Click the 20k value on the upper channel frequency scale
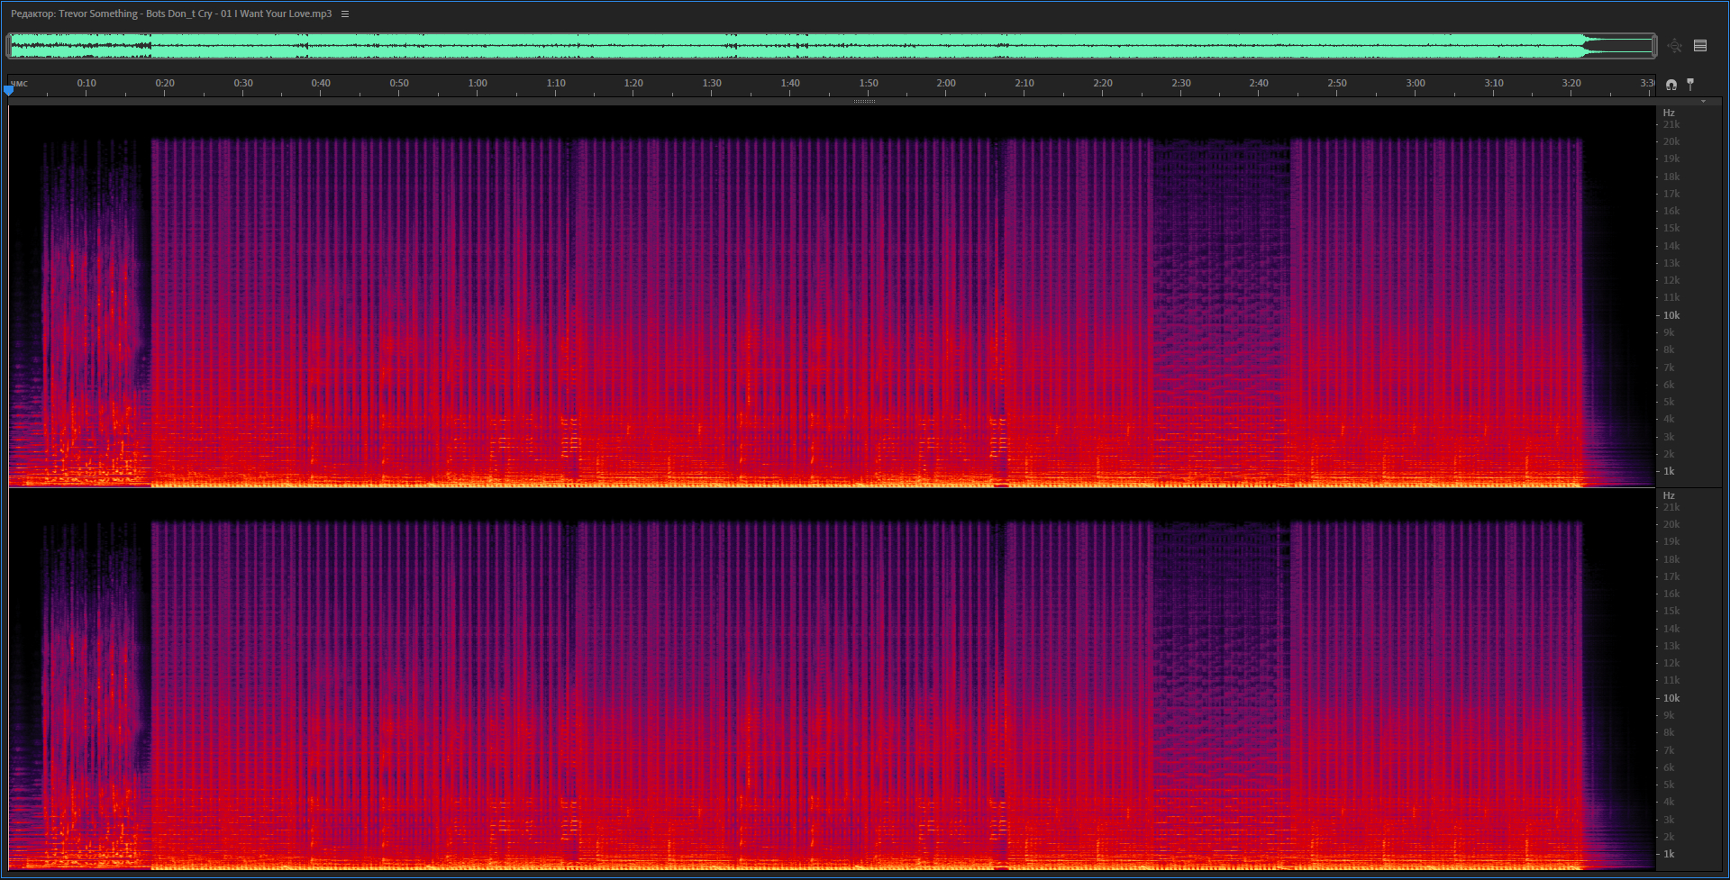Viewport: 1730px width, 880px height. coord(1671,141)
